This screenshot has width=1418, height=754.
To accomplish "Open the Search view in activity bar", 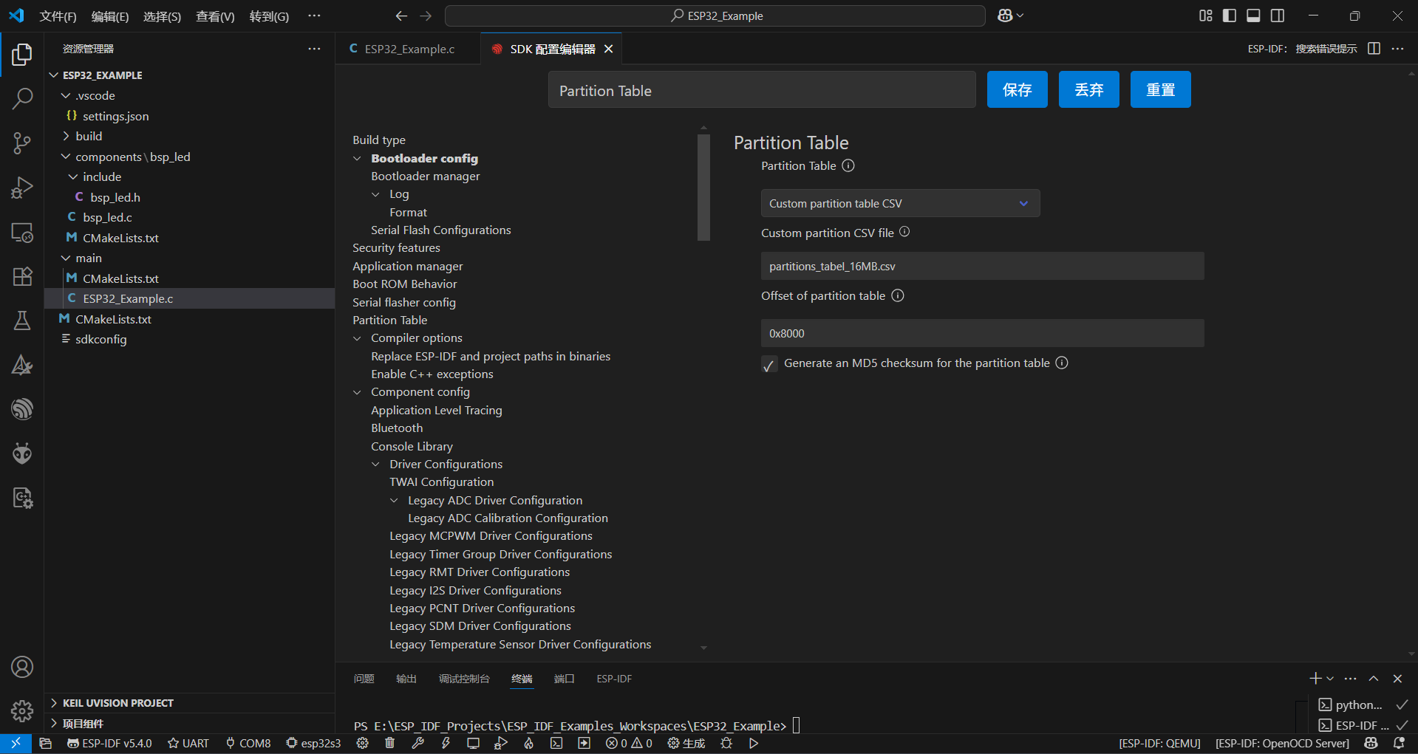I will 22,98.
